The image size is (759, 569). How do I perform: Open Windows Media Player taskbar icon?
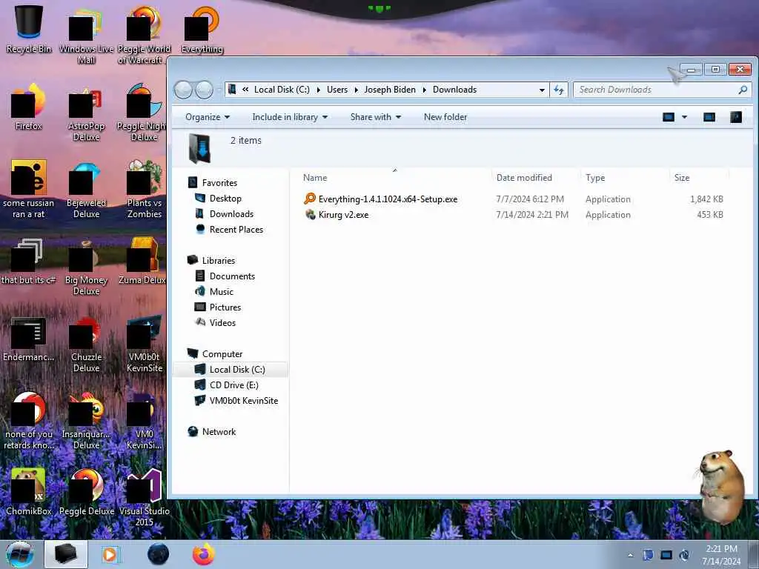pyautogui.click(x=110, y=554)
